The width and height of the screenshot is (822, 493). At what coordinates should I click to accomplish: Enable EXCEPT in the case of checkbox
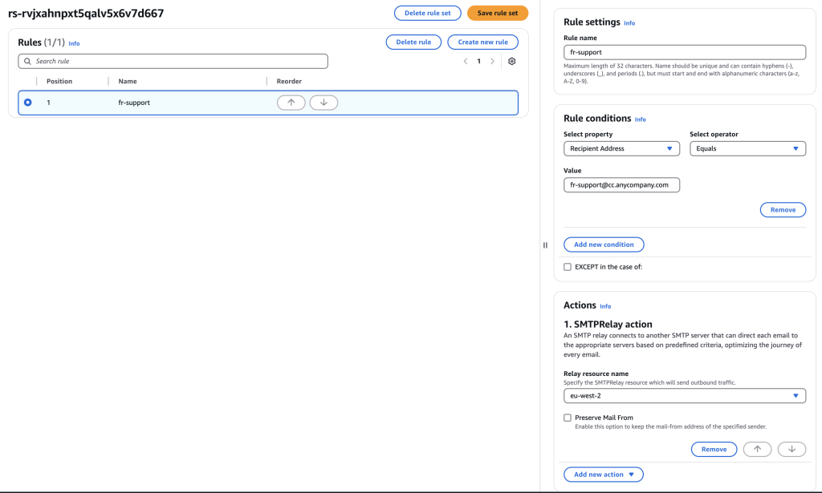click(568, 267)
